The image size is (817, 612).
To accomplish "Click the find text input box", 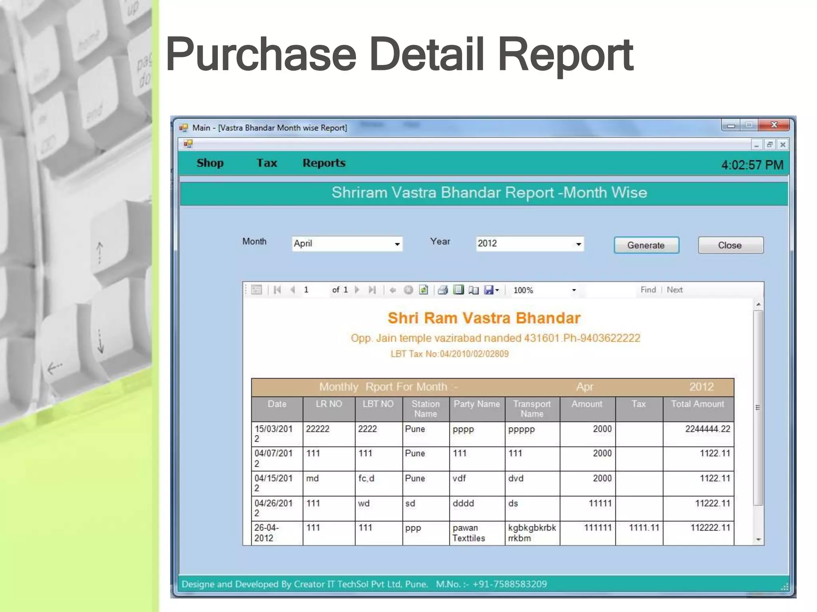I will 610,290.
